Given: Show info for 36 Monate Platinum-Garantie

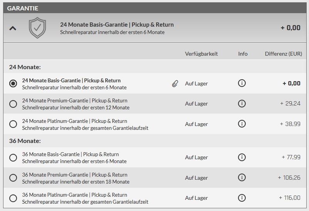Looking at the screenshot, I should click(242, 198).
